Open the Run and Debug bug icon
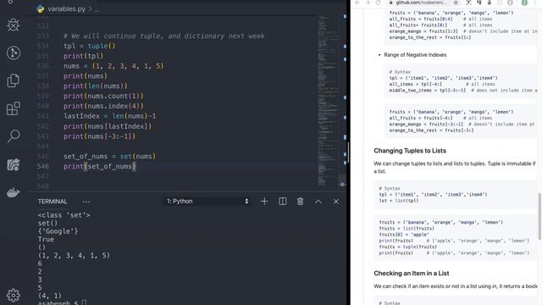This screenshot has width=542, height=305. click(14, 25)
